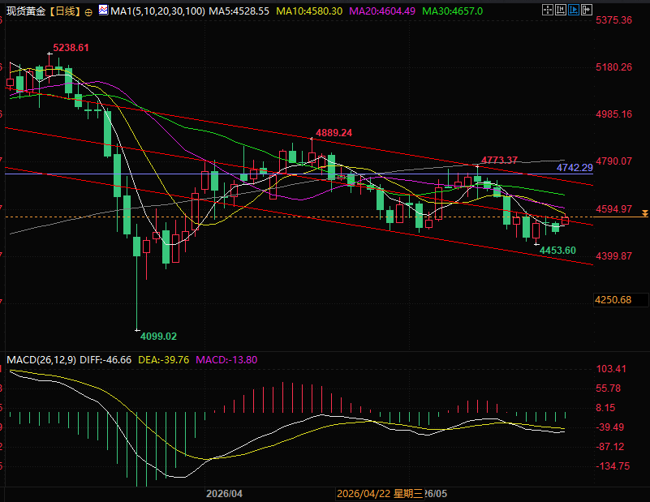Image resolution: width=650 pixels, height=502 pixels.
Task: Click the DEA:-39.76 value
Action: click(163, 360)
